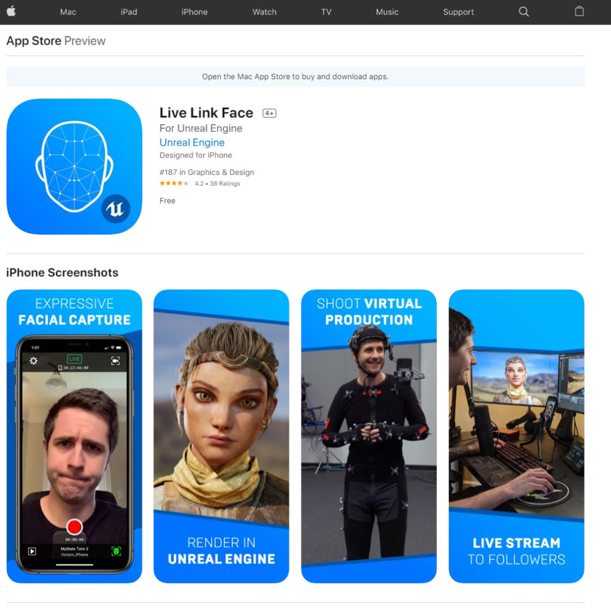Open the Render in Unreal Engine screenshot
This screenshot has height=611, width=611.
(x=221, y=436)
